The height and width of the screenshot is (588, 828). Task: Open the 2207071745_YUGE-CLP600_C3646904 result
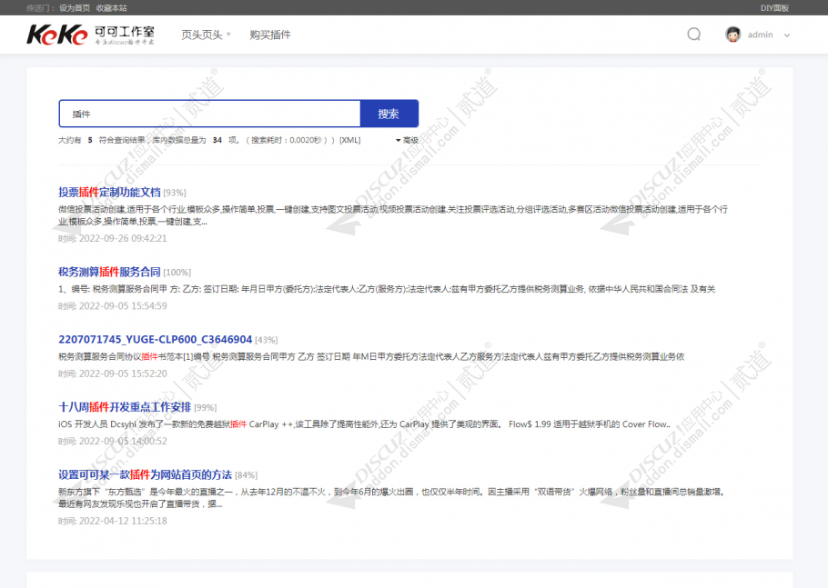click(154, 338)
